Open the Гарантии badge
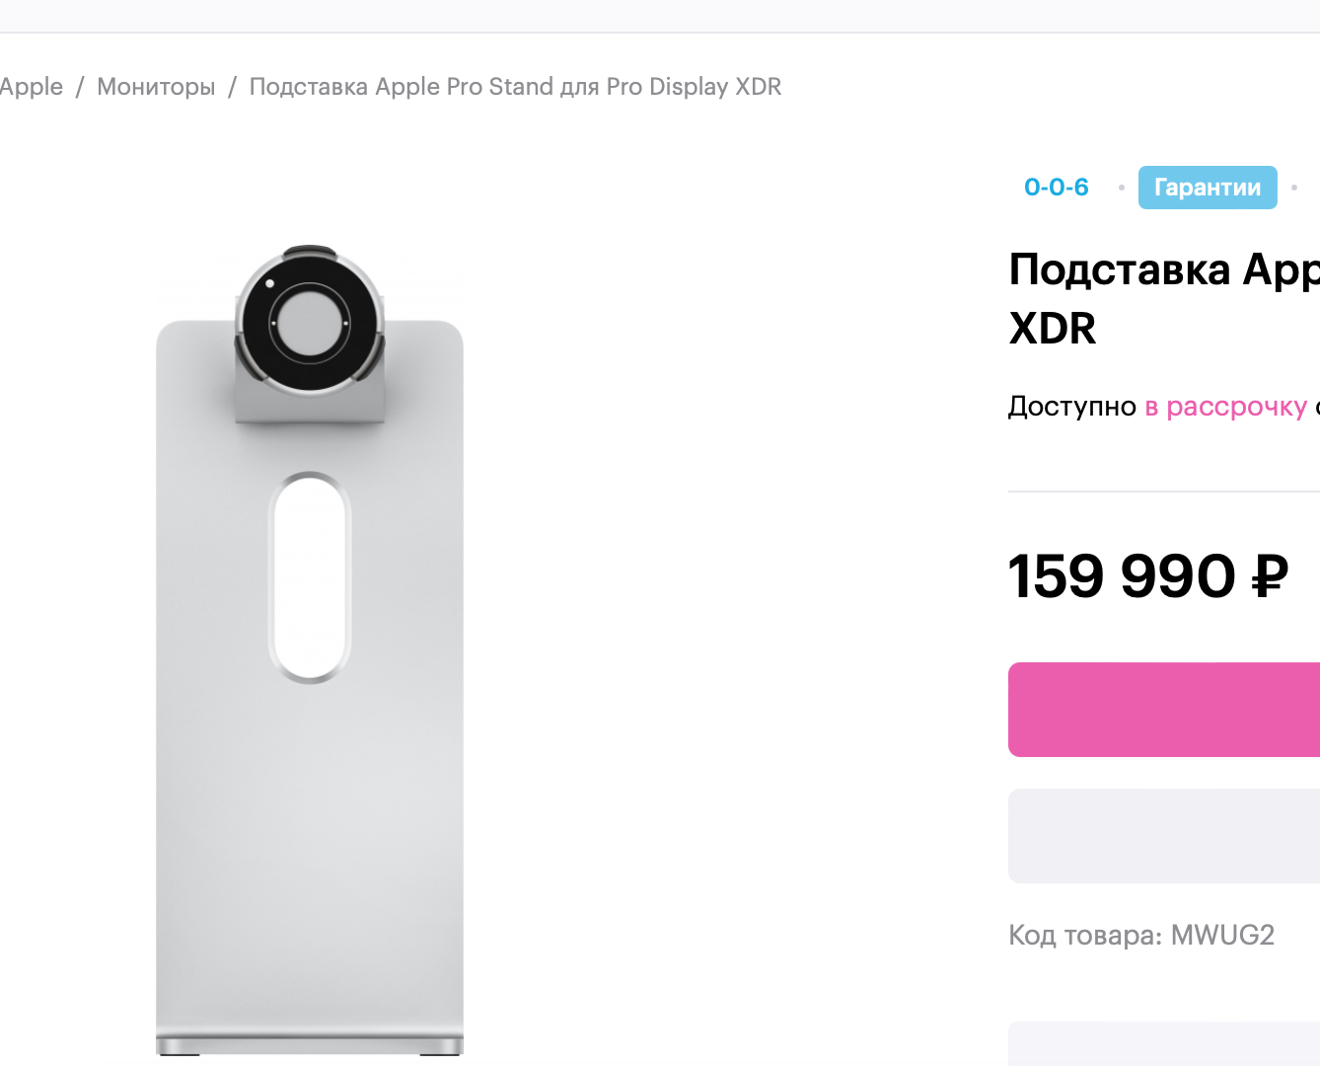Image resolution: width=1320 pixels, height=1066 pixels. 1207,188
